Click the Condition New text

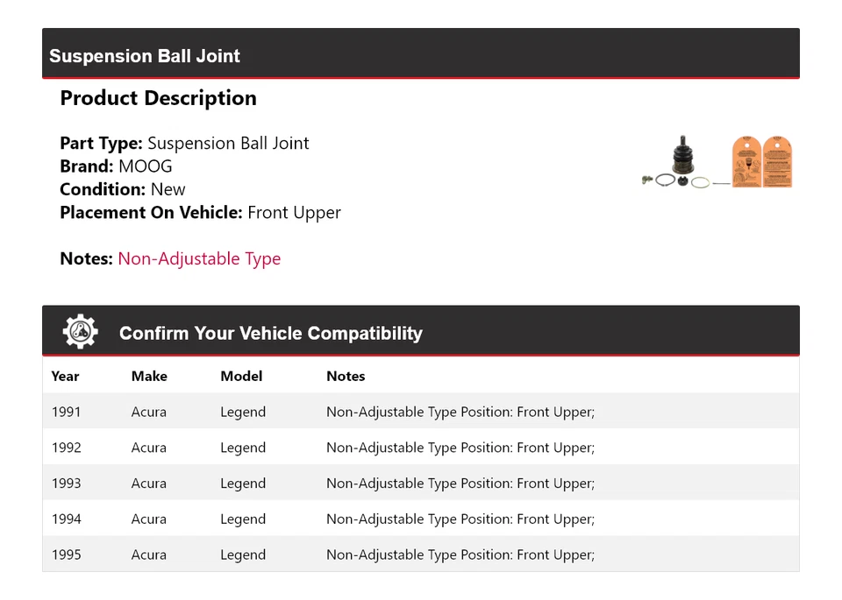pos(123,190)
